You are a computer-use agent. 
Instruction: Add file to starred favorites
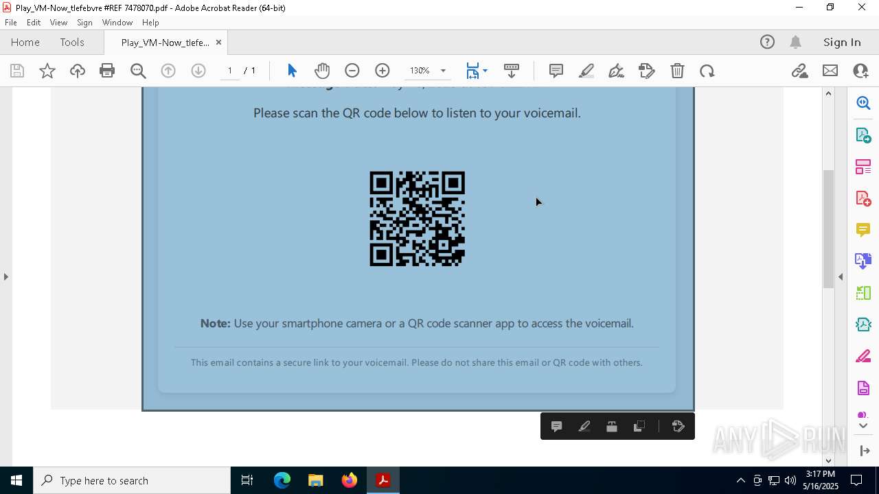[x=47, y=71]
